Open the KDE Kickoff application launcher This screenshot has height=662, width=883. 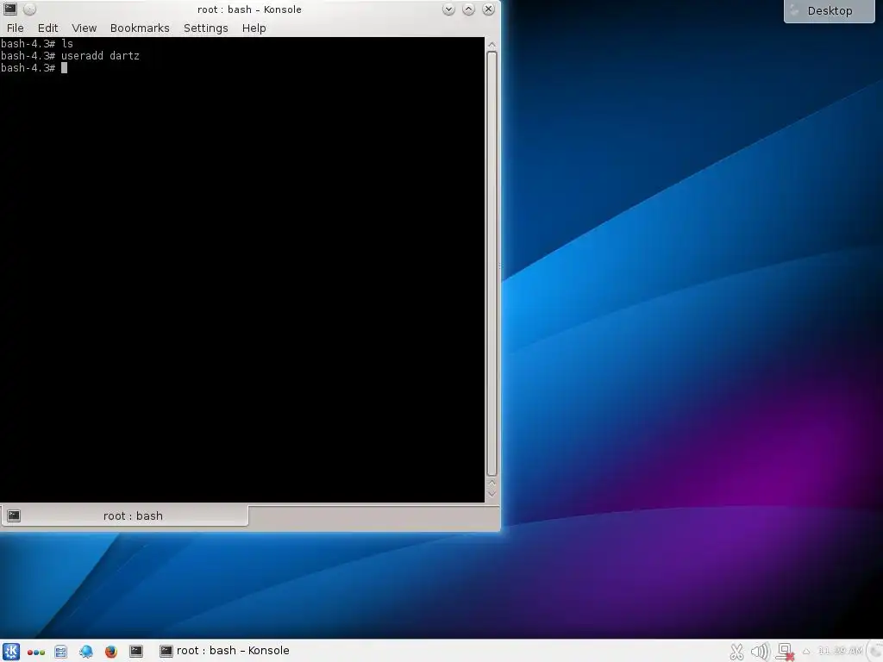pyautogui.click(x=10, y=652)
